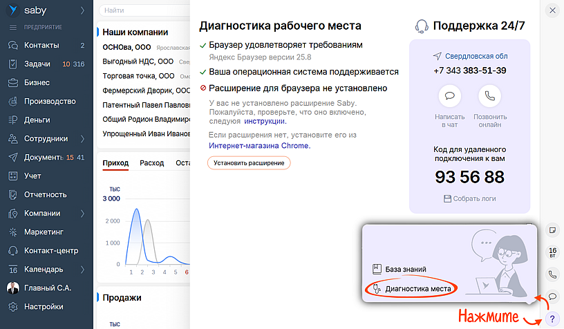Click the Установить расширение button
The width and height of the screenshot is (564, 329).
[x=249, y=163]
